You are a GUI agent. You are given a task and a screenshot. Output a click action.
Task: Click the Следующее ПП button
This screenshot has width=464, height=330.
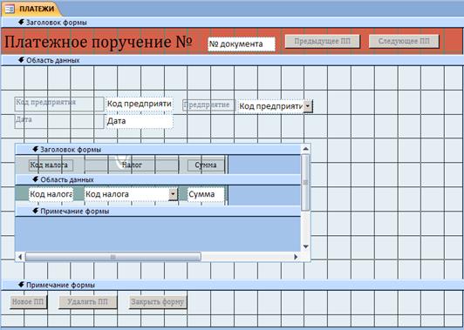[404, 42]
